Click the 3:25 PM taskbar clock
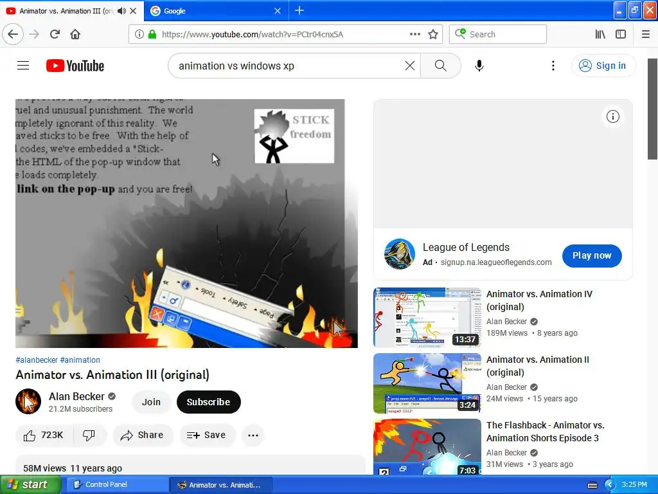Screen dimensions: 658x494 tap(634, 484)
